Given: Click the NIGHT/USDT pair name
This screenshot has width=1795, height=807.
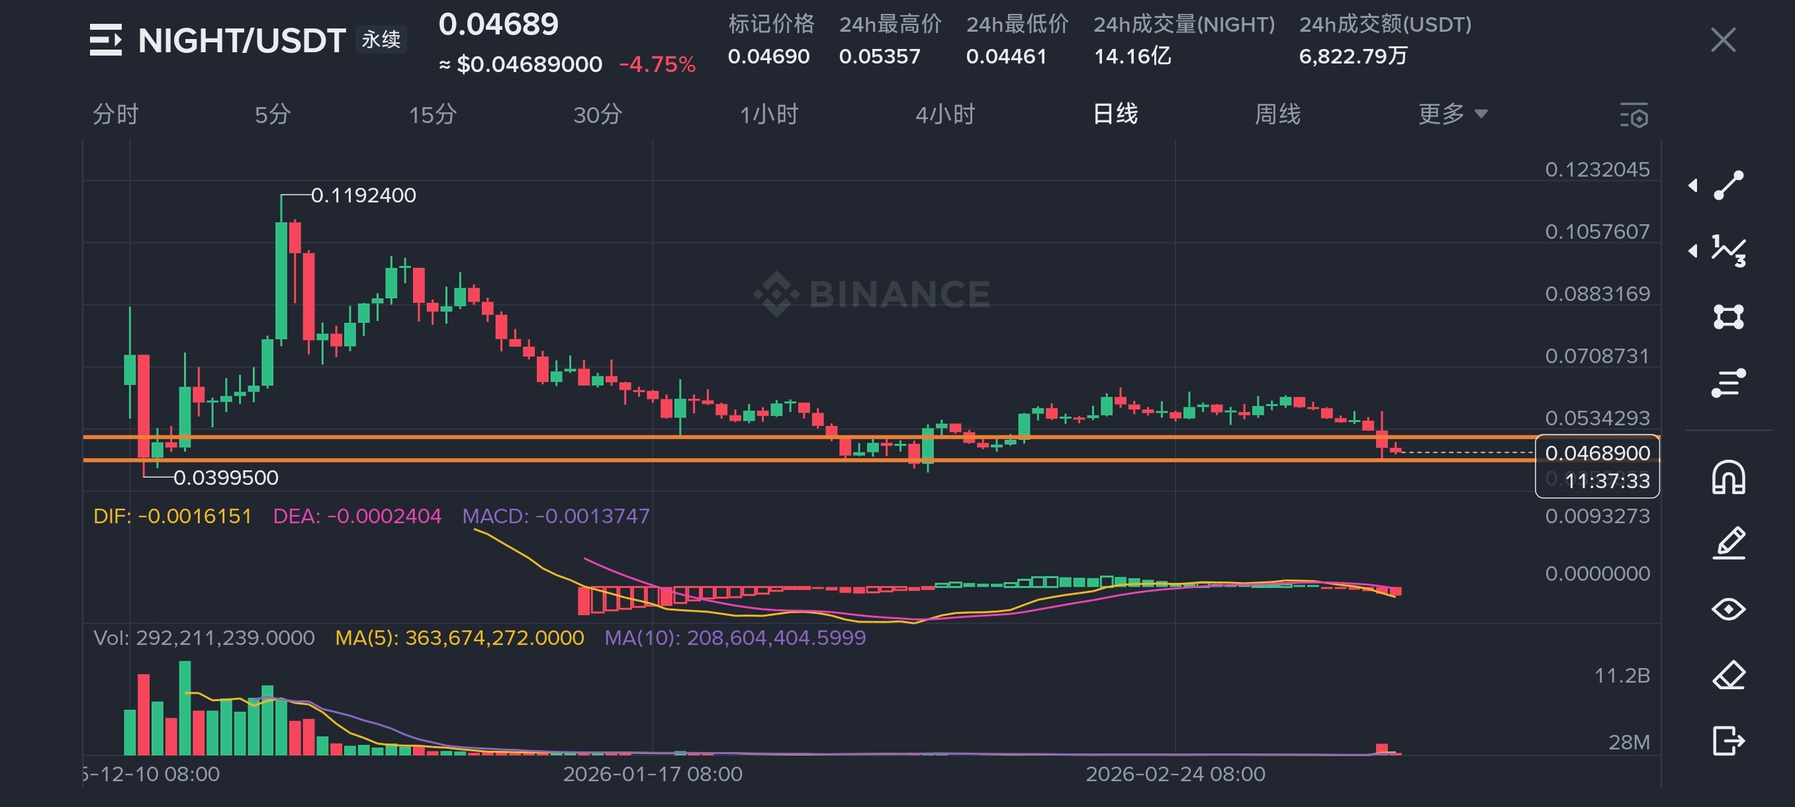Looking at the screenshot, I should (242, 40).
